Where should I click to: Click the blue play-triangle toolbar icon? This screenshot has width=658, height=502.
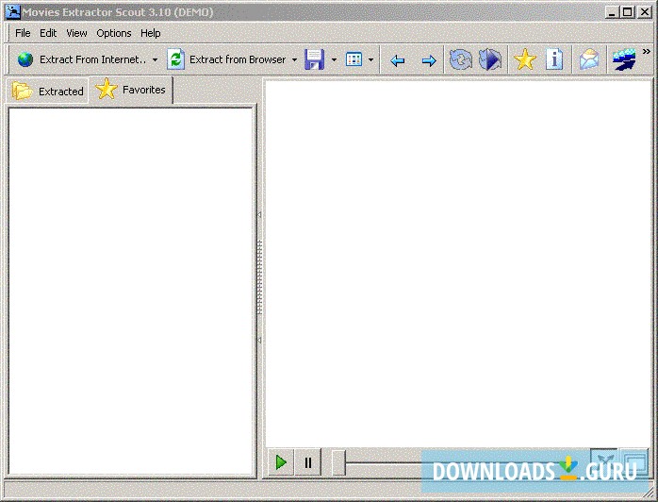(x=490, y=59)
